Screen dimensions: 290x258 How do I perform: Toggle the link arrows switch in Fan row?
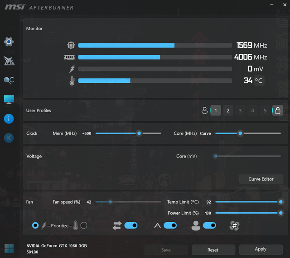point(130,225)
